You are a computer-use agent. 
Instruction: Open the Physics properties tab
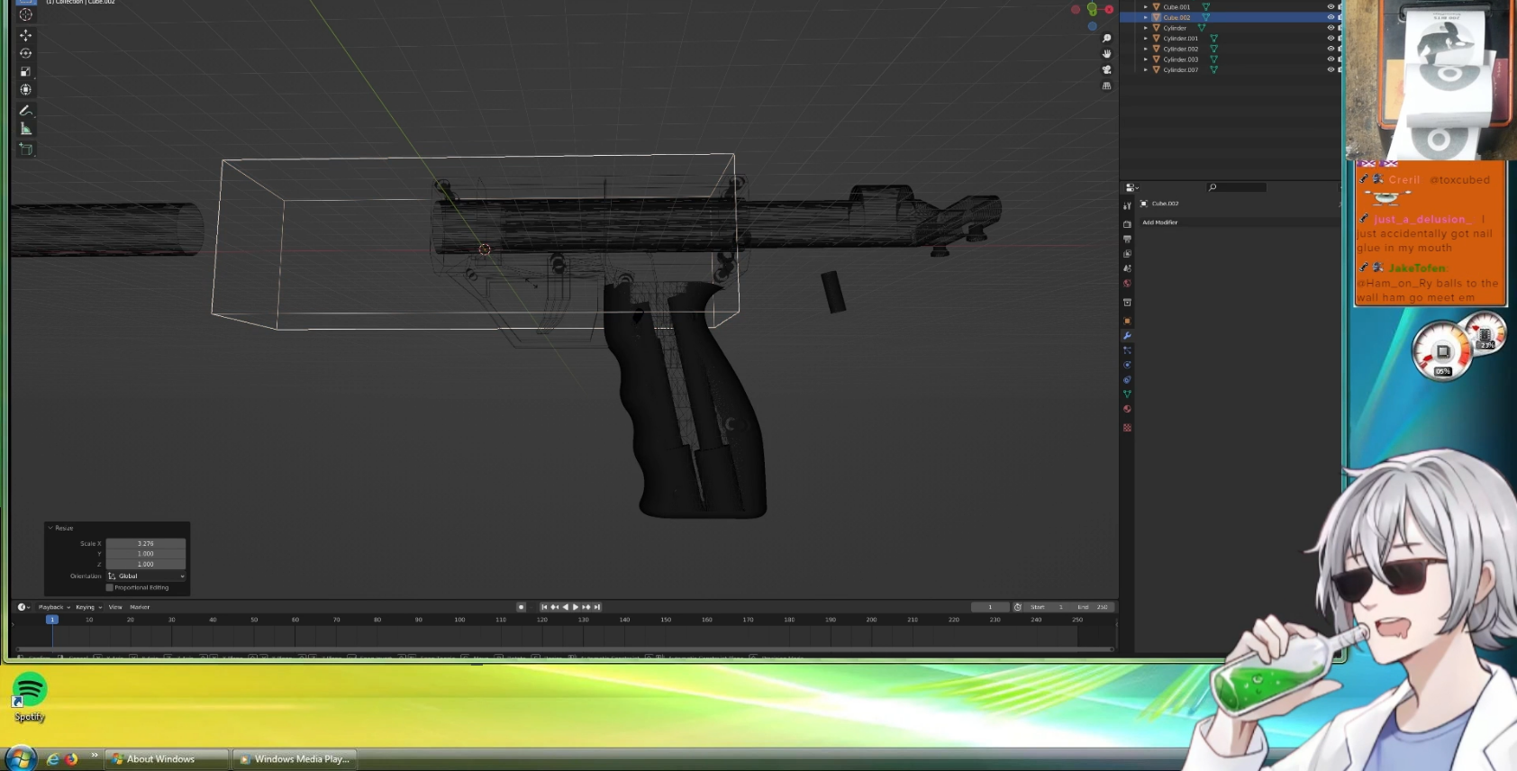pos(1127,365)
